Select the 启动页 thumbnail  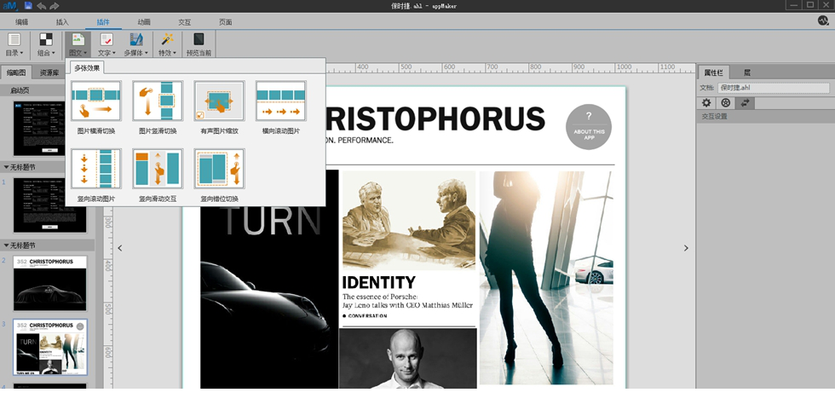[x=39, y=129]
